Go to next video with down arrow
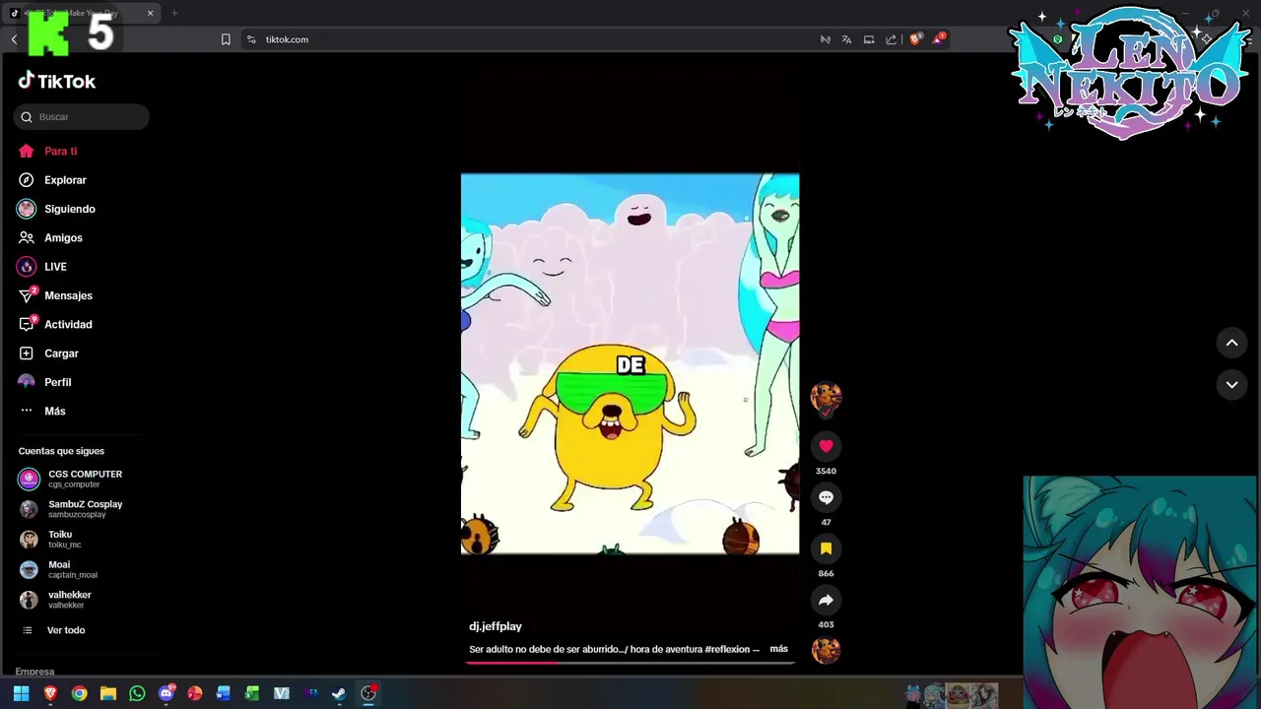 click(1231, 385)
